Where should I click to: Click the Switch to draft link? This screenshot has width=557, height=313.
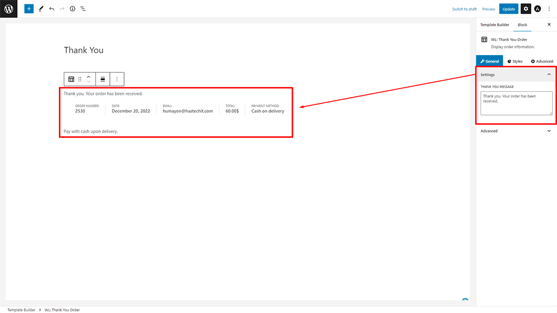pyautogui.click(x=464, y=9)
